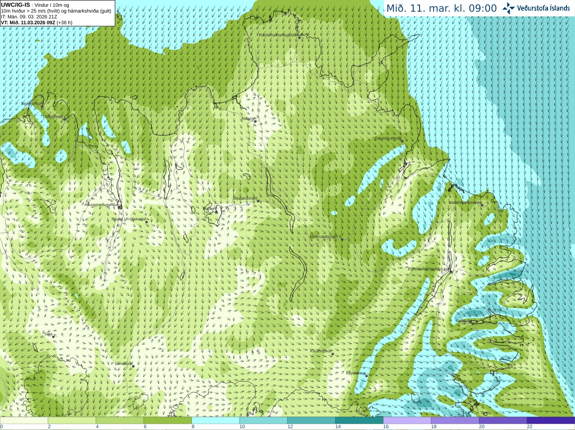Click the legend value '22'
This screenshot has width=575, height=430.
530,427
